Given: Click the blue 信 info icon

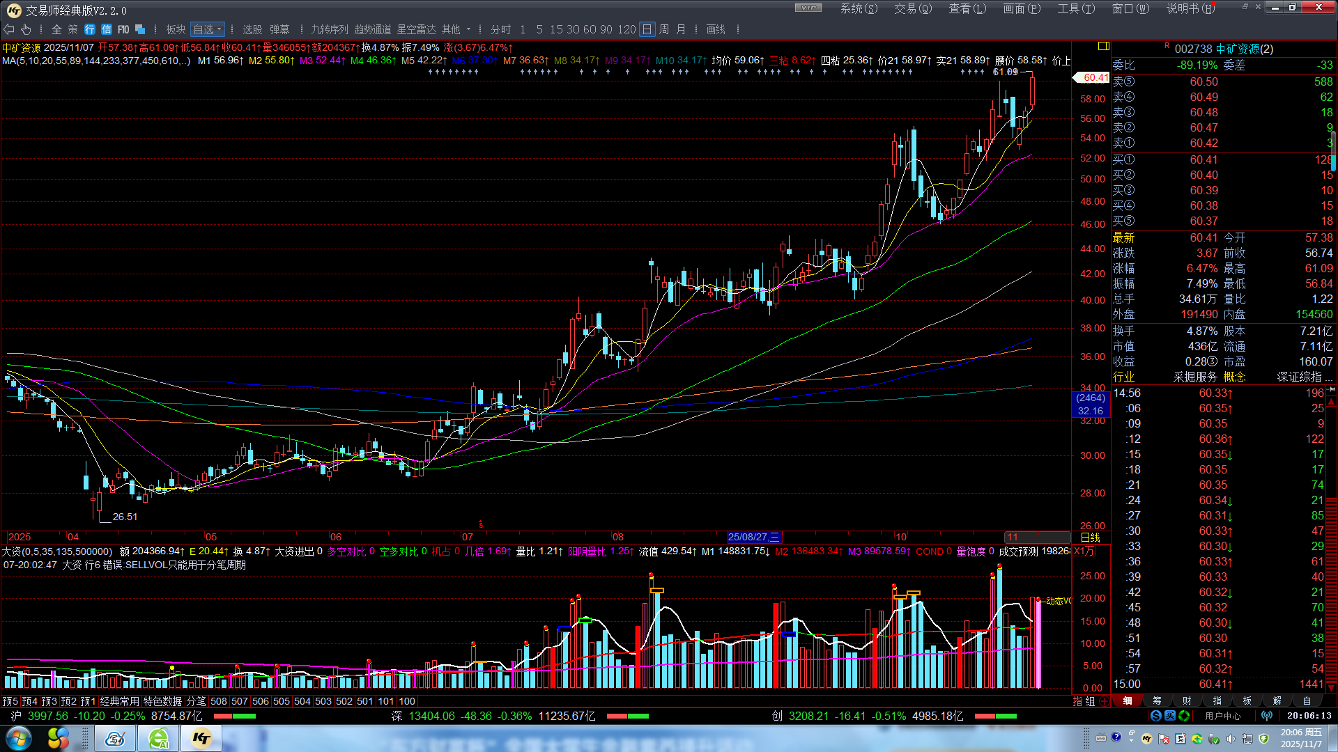Looking at the screenshot, I should pyautogui.click(x=107, y=29).
